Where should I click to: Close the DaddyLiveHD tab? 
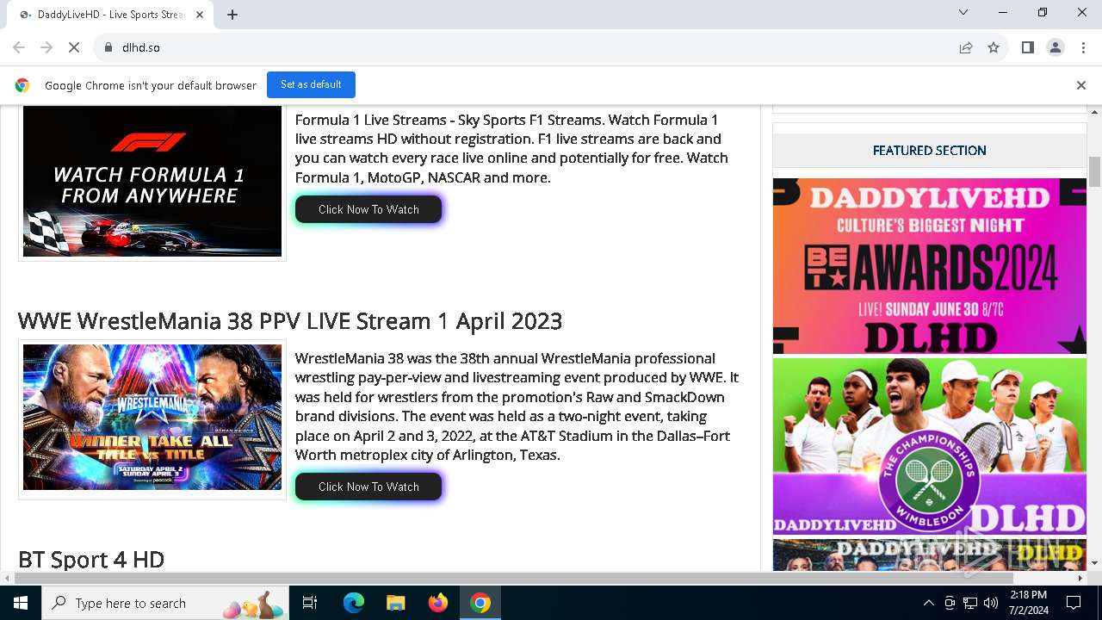point(201,15)
